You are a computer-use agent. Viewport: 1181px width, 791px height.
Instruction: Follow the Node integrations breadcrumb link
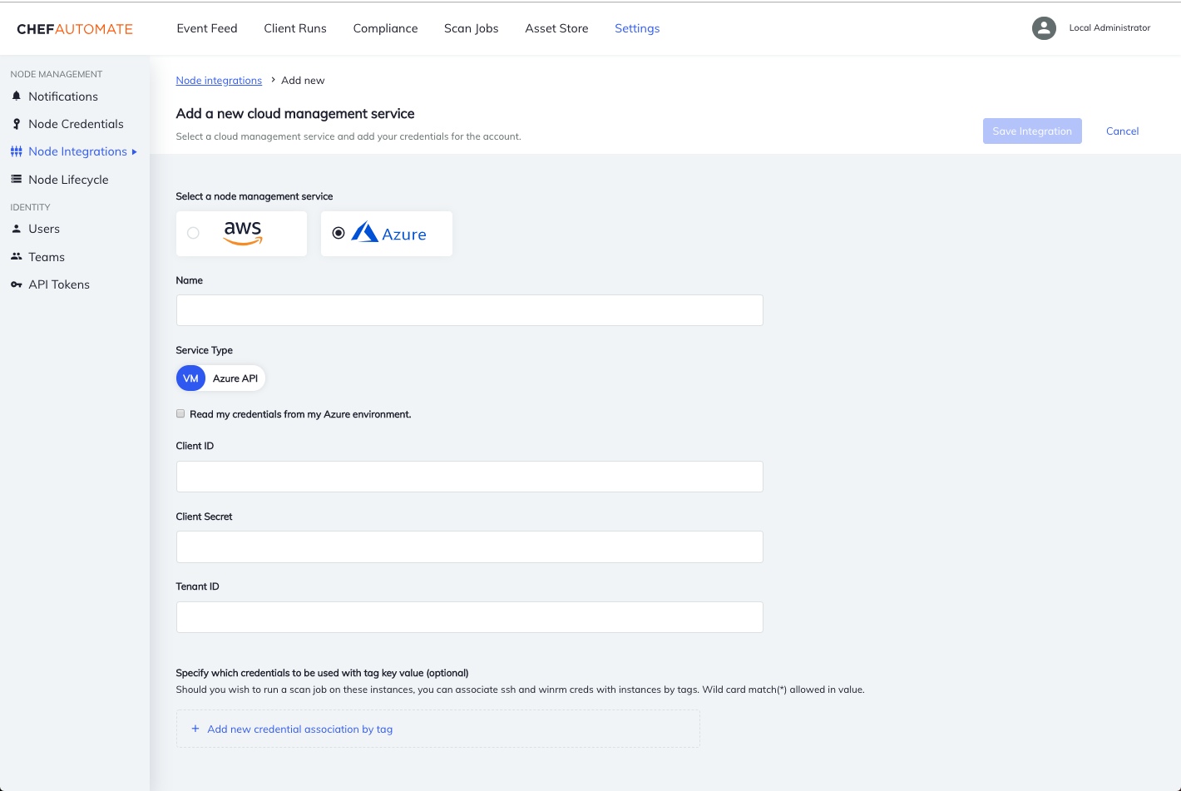(x=219, y=80)
